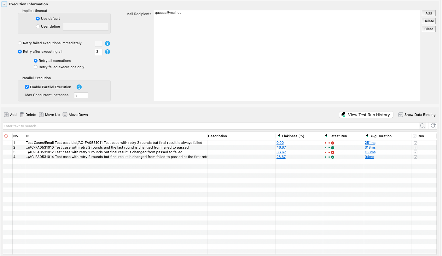
Task: Click the User define timeout field
Action: click(x=86, y=27)
